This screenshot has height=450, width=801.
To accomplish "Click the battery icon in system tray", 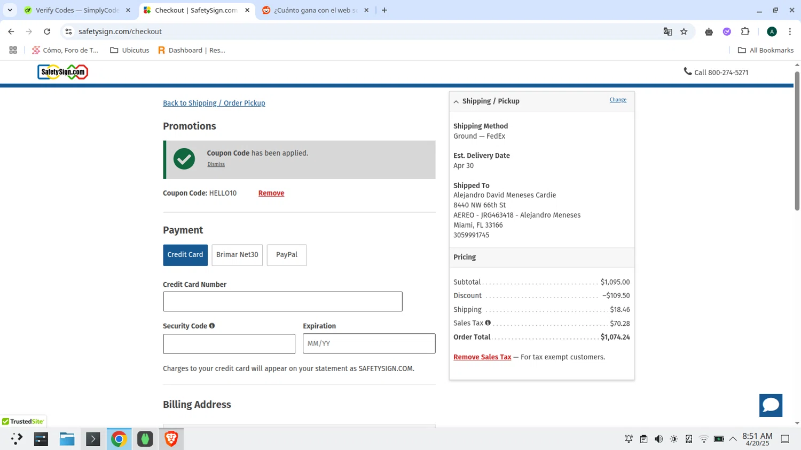I will pyautogui.click(x=719, y=439).
